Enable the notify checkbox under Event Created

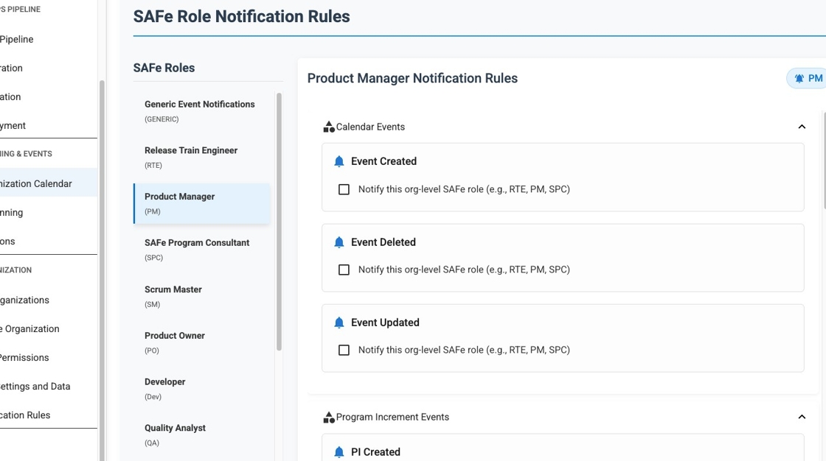click(344, 189)
